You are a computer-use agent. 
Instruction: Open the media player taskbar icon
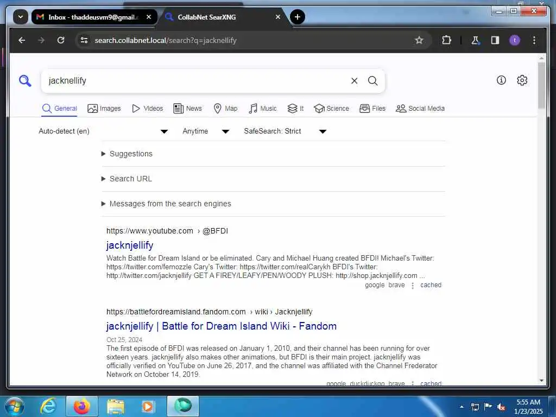[148, 407]
